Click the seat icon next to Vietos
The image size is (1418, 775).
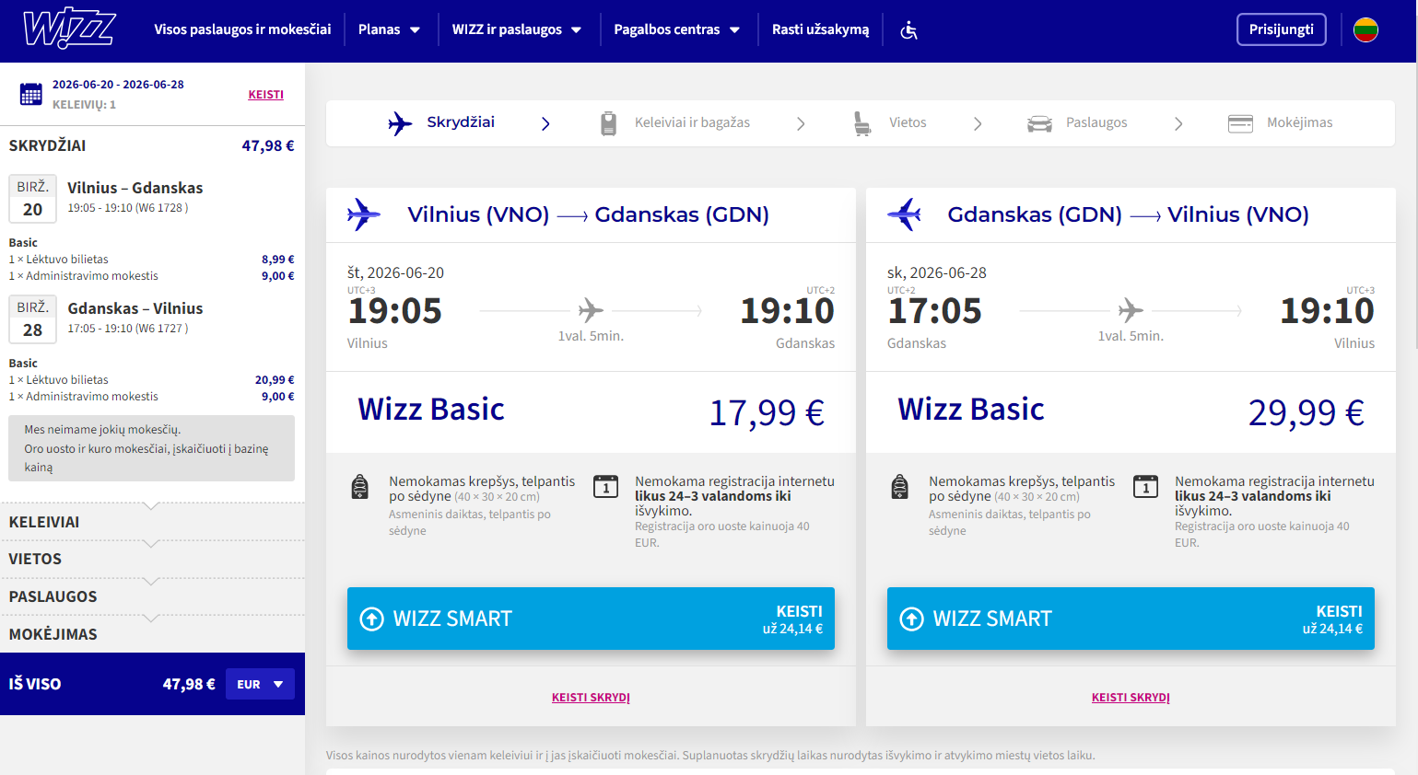(861, 123)
